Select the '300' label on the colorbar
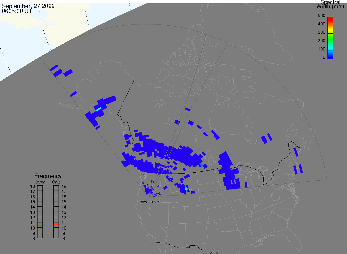This screenshot has width=347, height=254. [x=321, y=32]
